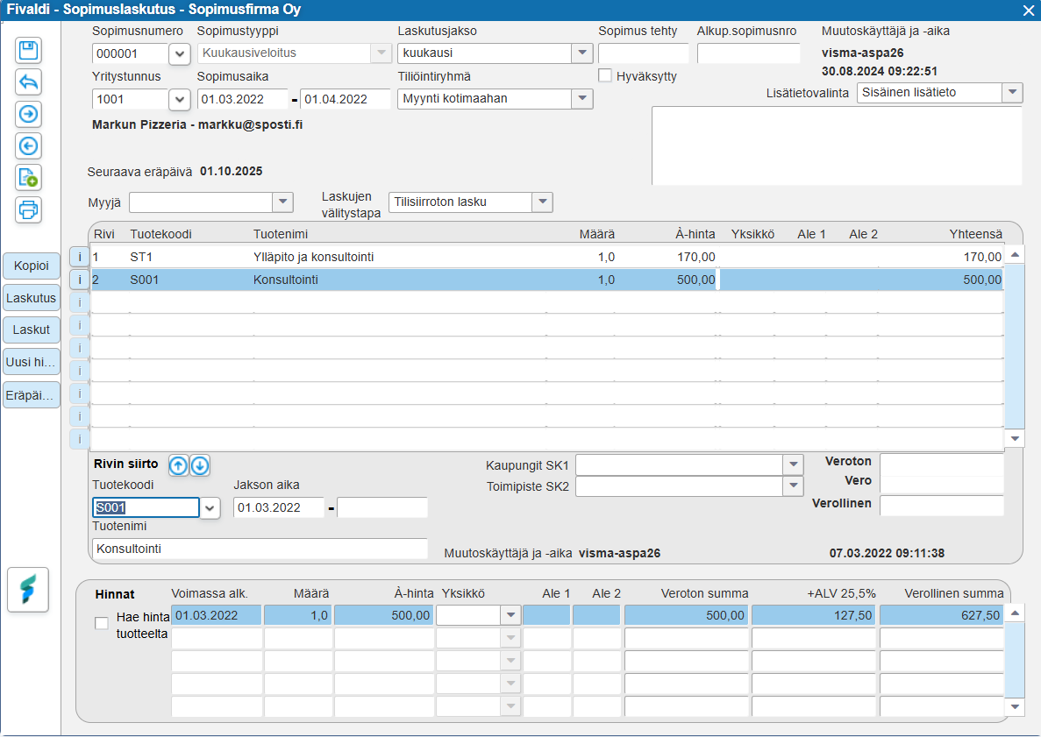Screen dimensions: 1041x737
Task: Click the Tuotenimi input field
Action: (260, 549)
